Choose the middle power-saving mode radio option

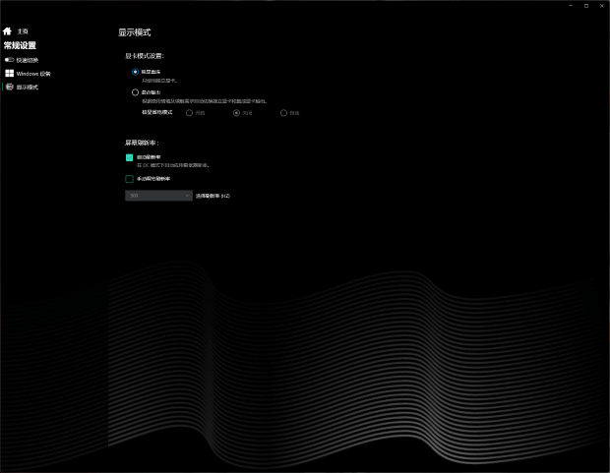236,113
